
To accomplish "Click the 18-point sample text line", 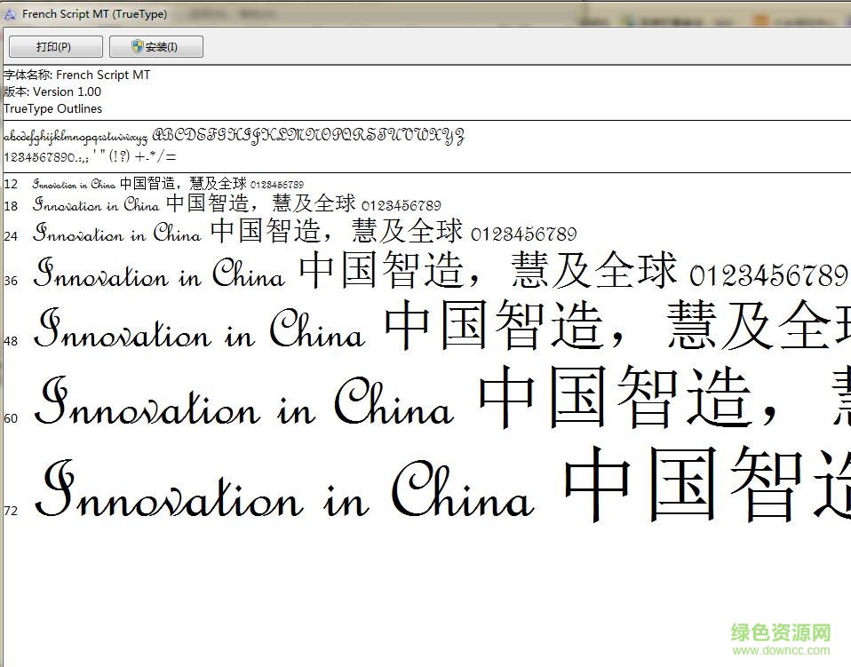I will click(236, 204).
